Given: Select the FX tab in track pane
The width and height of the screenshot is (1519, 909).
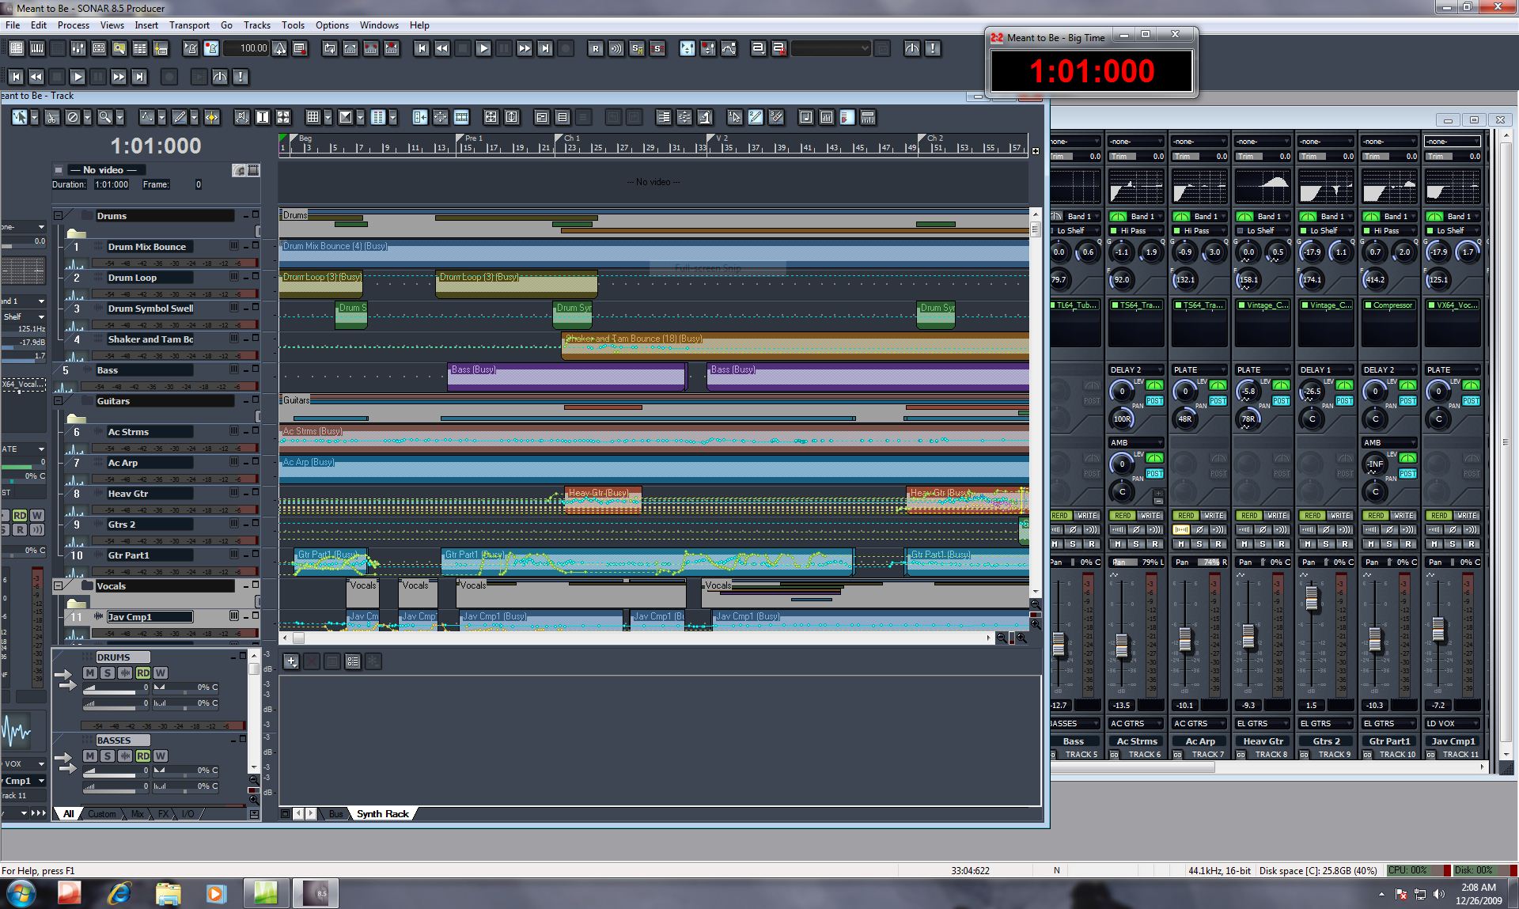Looking at the screenshot, I should point(163,813).
